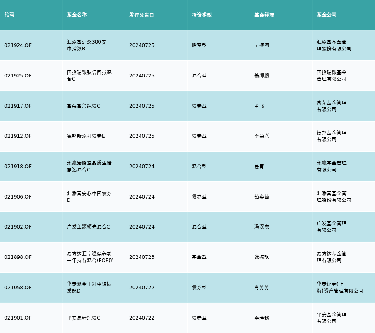Select fund code 021925.OF

(x=17, y=76)
